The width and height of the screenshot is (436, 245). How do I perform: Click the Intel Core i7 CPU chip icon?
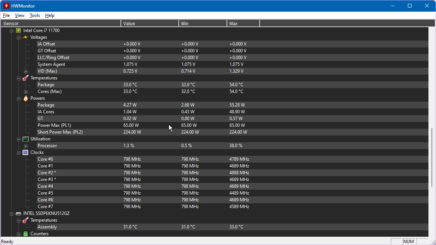(x=18, y=30)
